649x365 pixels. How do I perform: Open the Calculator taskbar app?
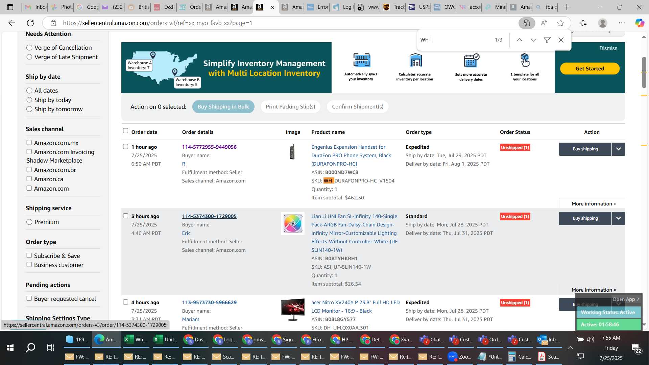click(520, 357)
